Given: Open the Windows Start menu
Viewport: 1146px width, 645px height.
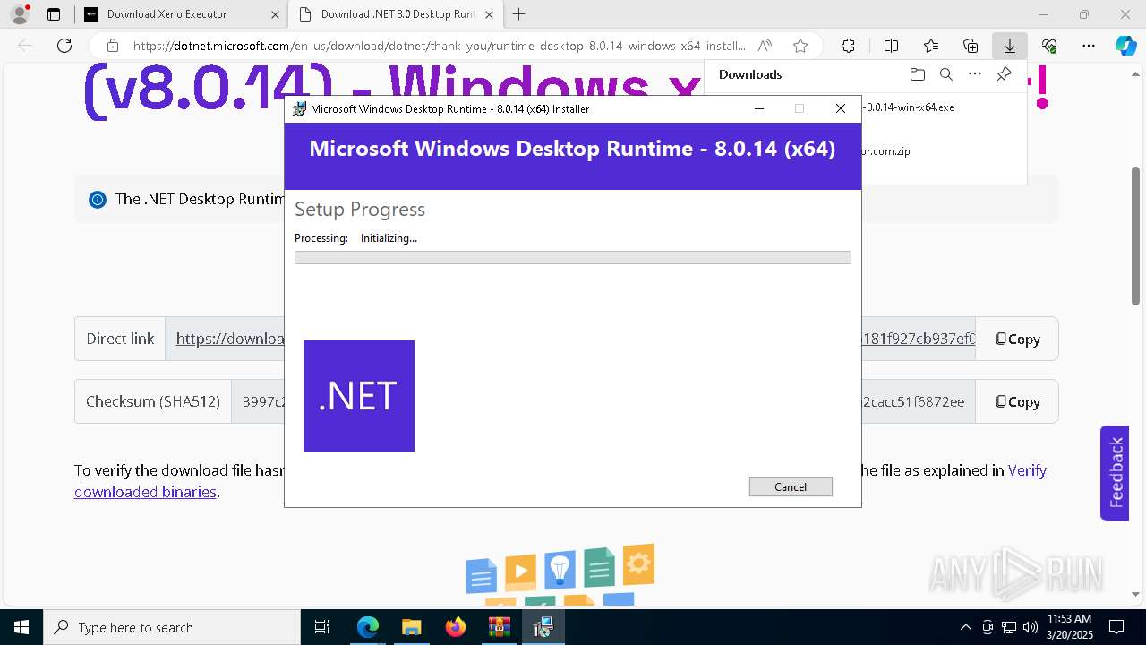Looking at the screenshot, I should [x=21, y=627].
